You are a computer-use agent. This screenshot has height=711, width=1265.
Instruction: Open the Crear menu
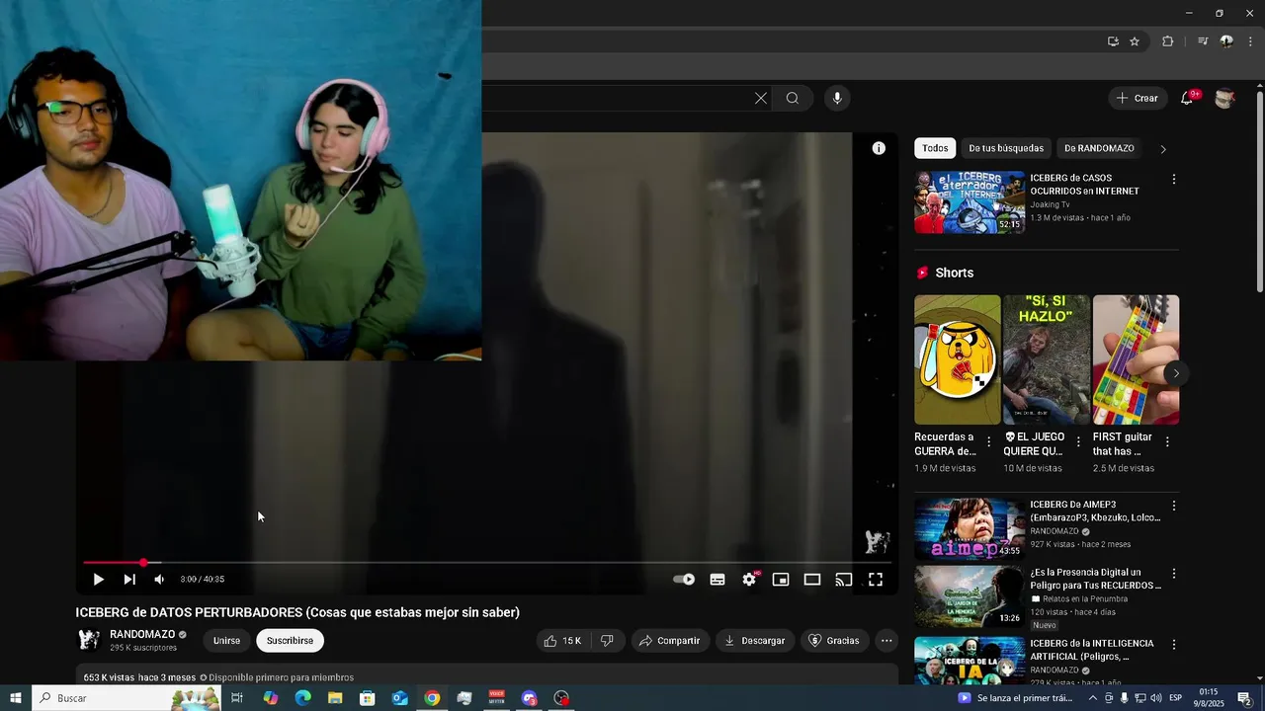tap(1137, 98)
